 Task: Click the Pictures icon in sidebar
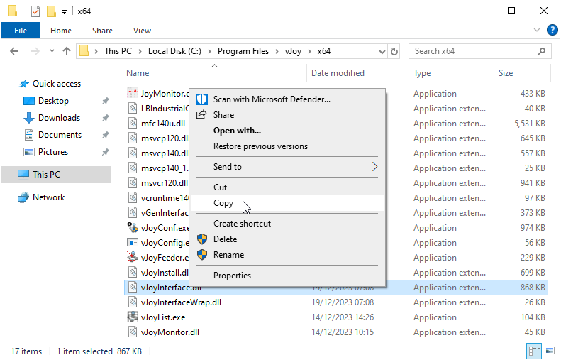point(29,152)
